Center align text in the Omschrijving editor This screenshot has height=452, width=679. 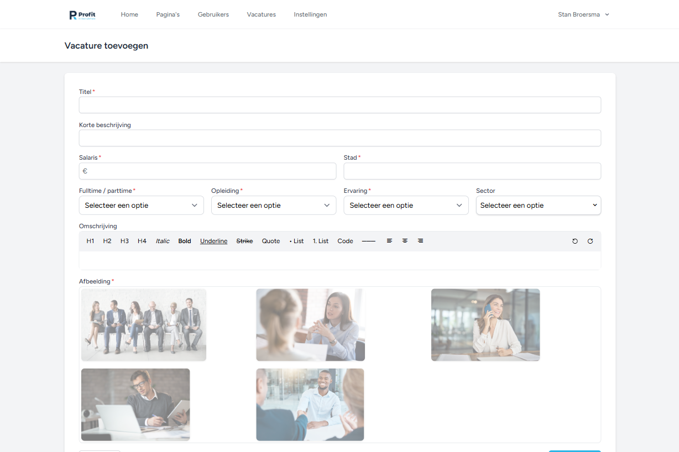[405, 241]
